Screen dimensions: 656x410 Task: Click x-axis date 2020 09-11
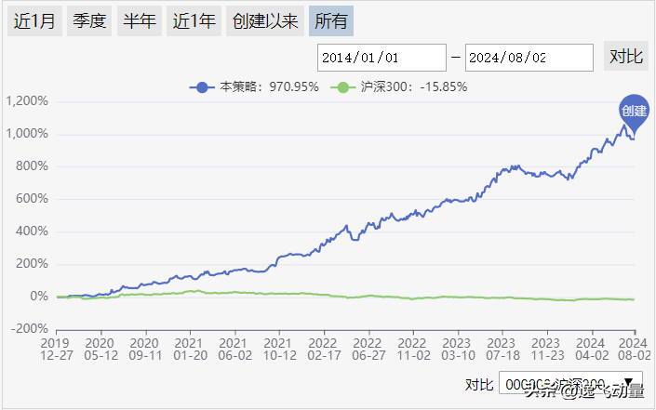click(x=145, y=350)
